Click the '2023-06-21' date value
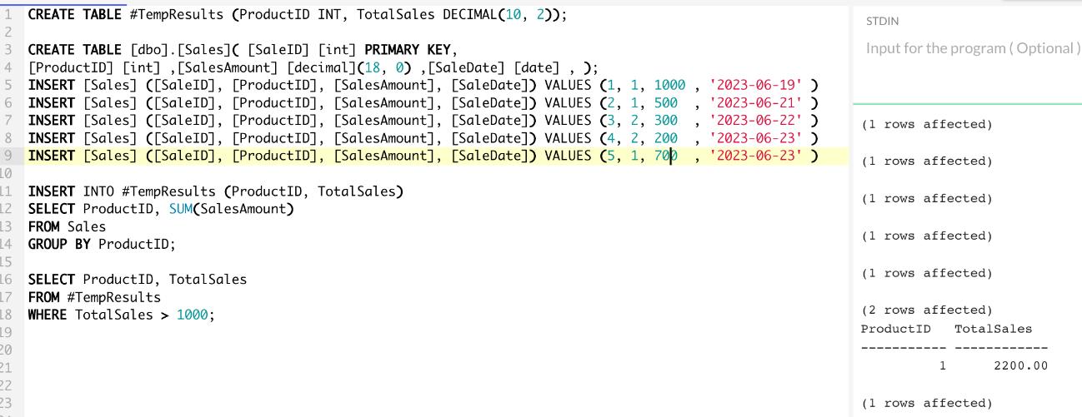Screen dimensions: 1082x417 coord(757,103)
